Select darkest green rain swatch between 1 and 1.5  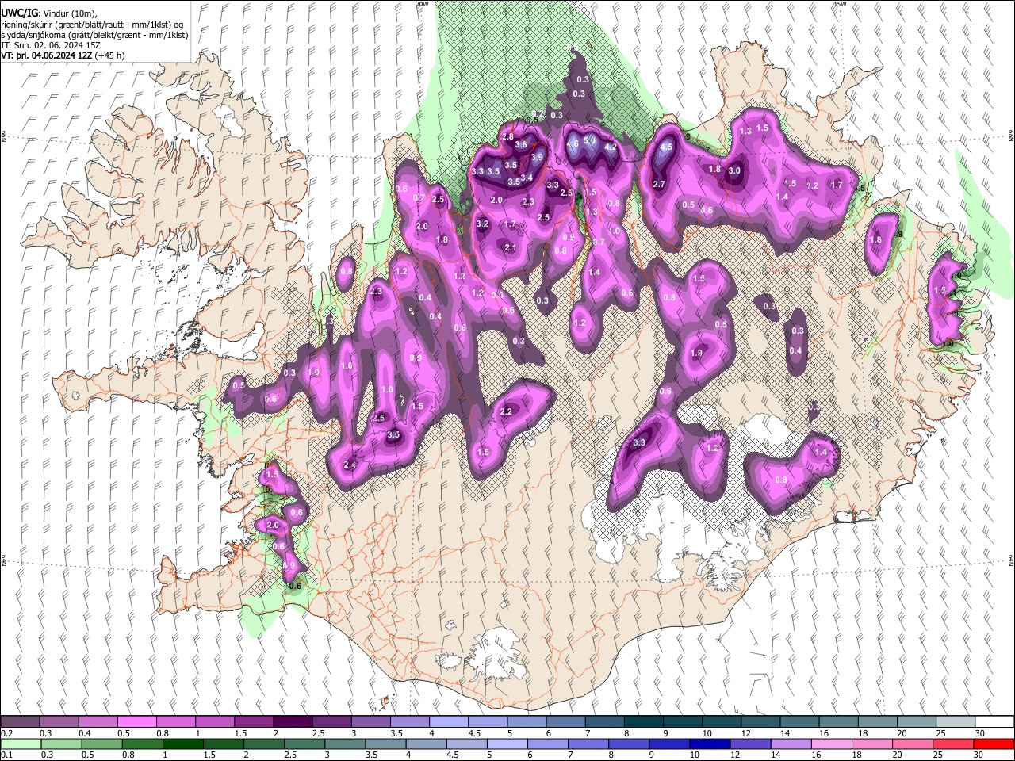pos(183,744)
